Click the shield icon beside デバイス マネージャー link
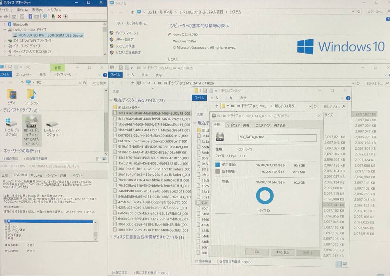 point(111,33)
